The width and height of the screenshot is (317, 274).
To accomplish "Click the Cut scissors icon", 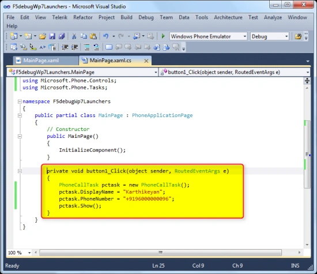I will 74,36.
